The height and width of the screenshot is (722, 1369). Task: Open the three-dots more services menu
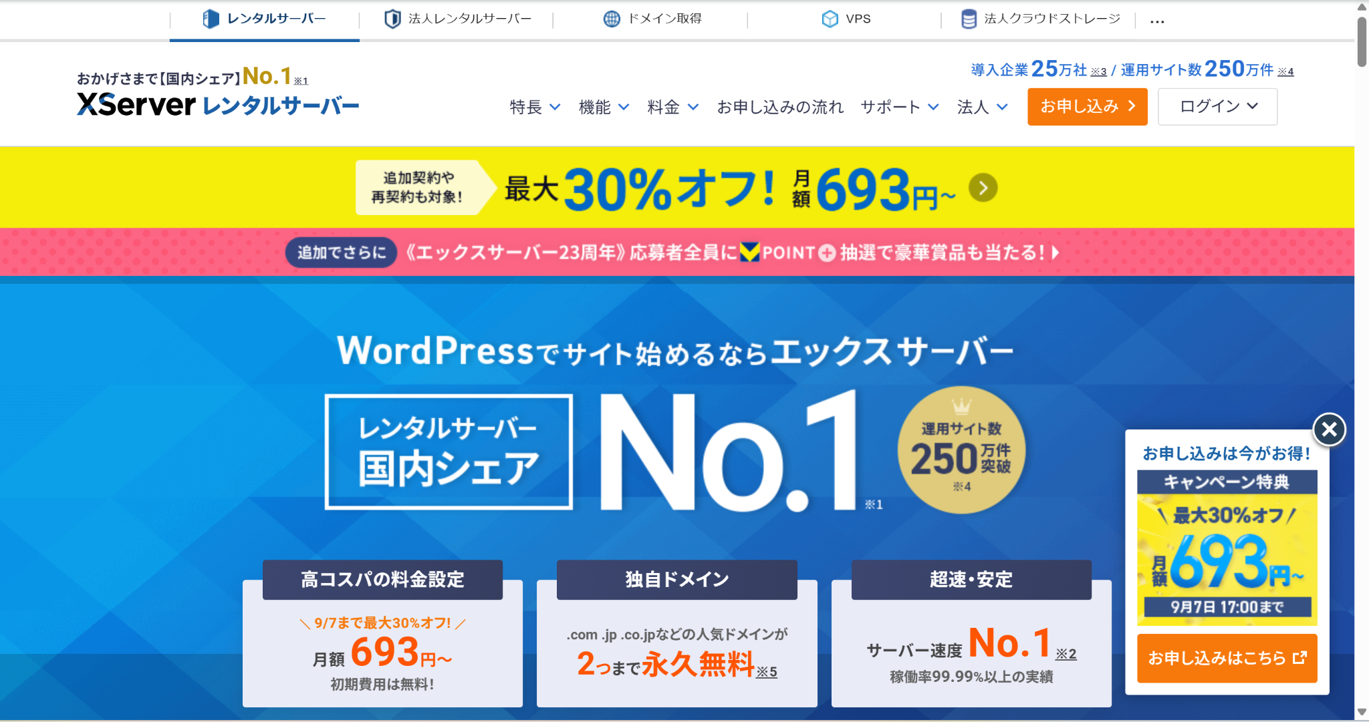(x=1157, y=21)
